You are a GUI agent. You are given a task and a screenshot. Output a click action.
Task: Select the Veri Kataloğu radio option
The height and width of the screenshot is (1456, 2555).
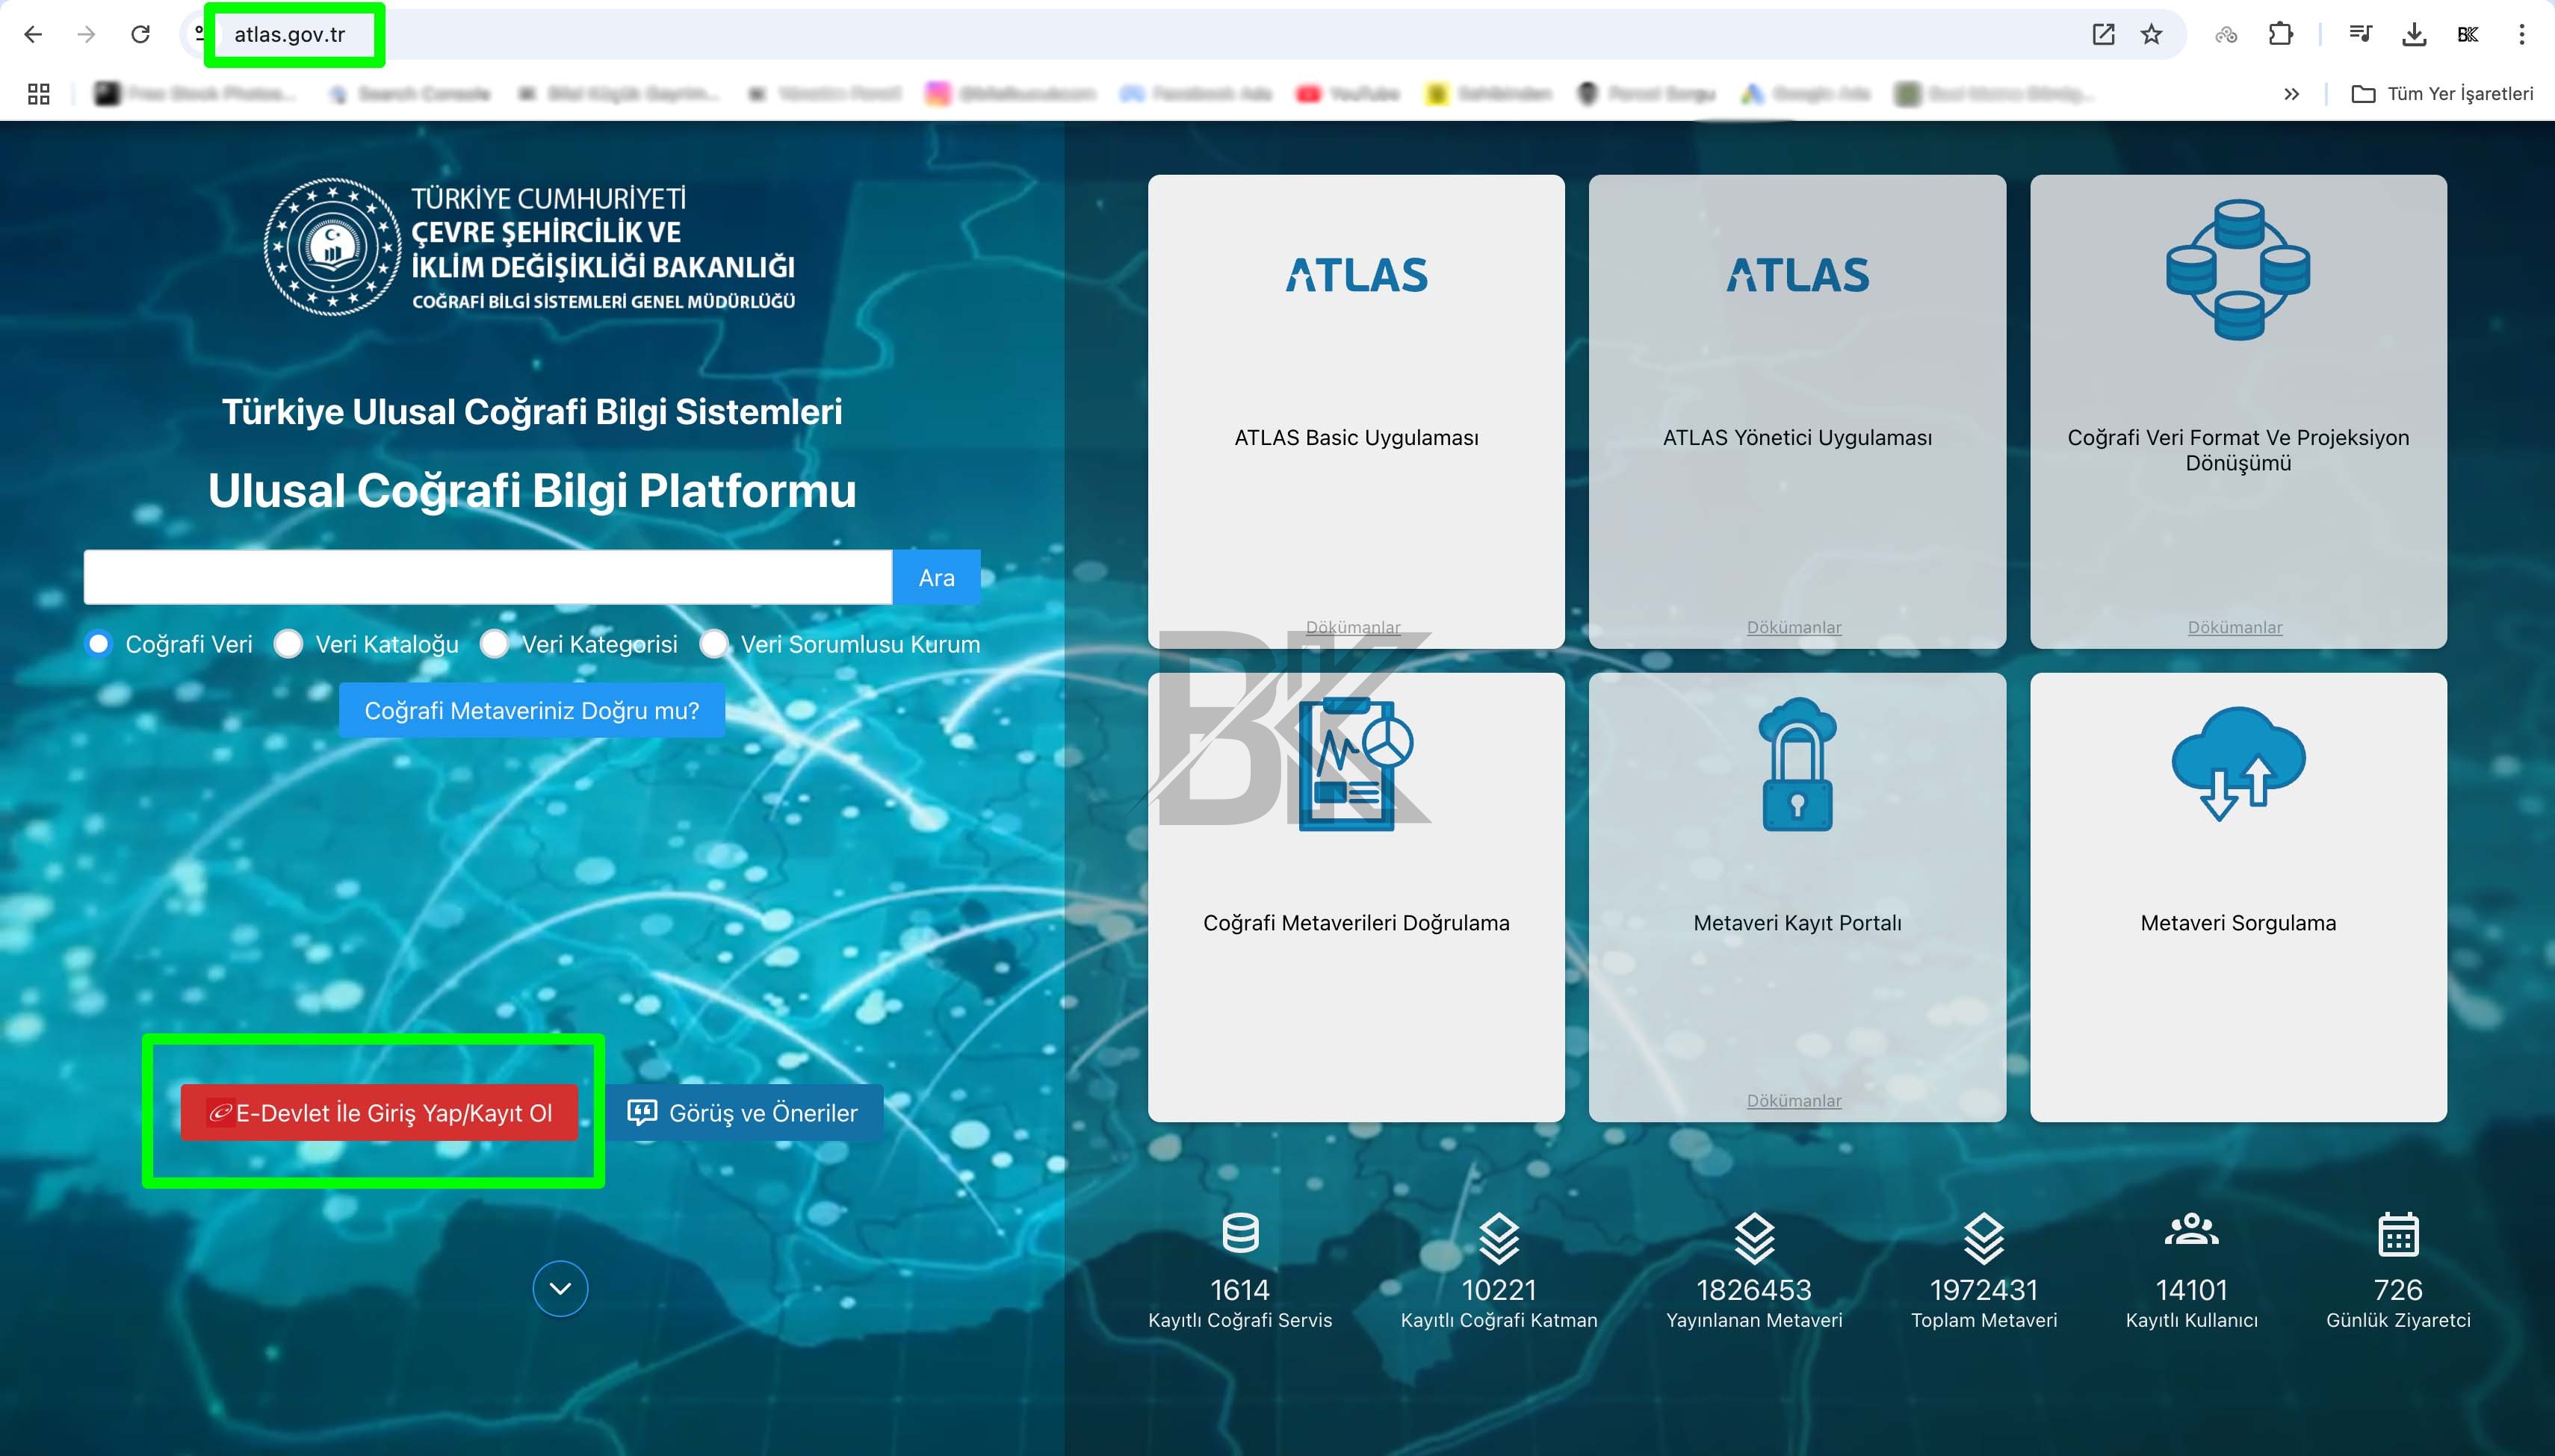(x=288, y=644)
